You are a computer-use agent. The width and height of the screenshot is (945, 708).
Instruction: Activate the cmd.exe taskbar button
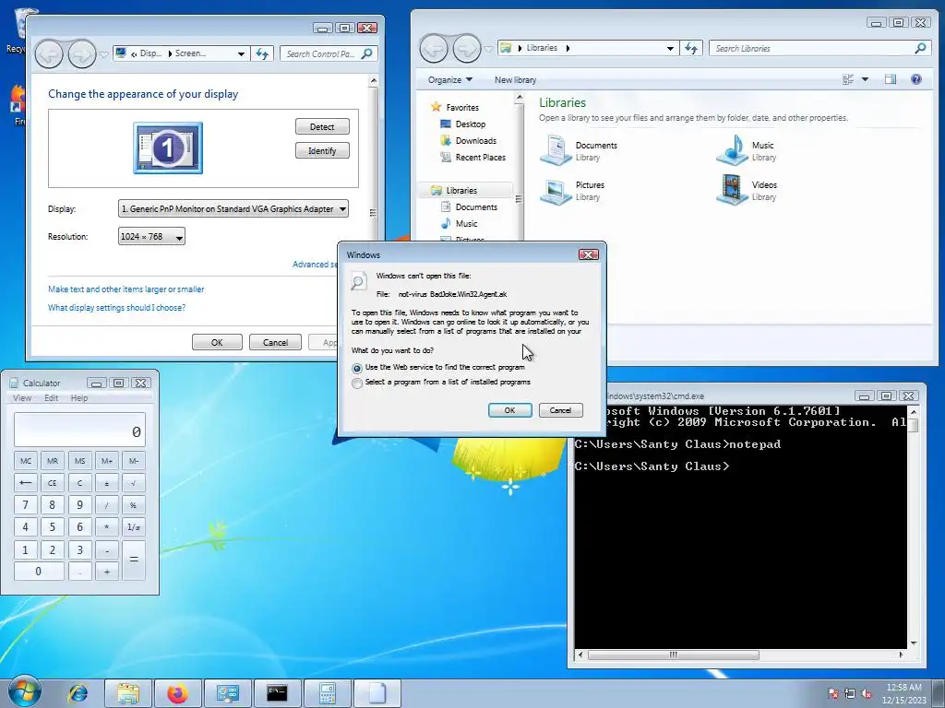click(x=277, y=693)
